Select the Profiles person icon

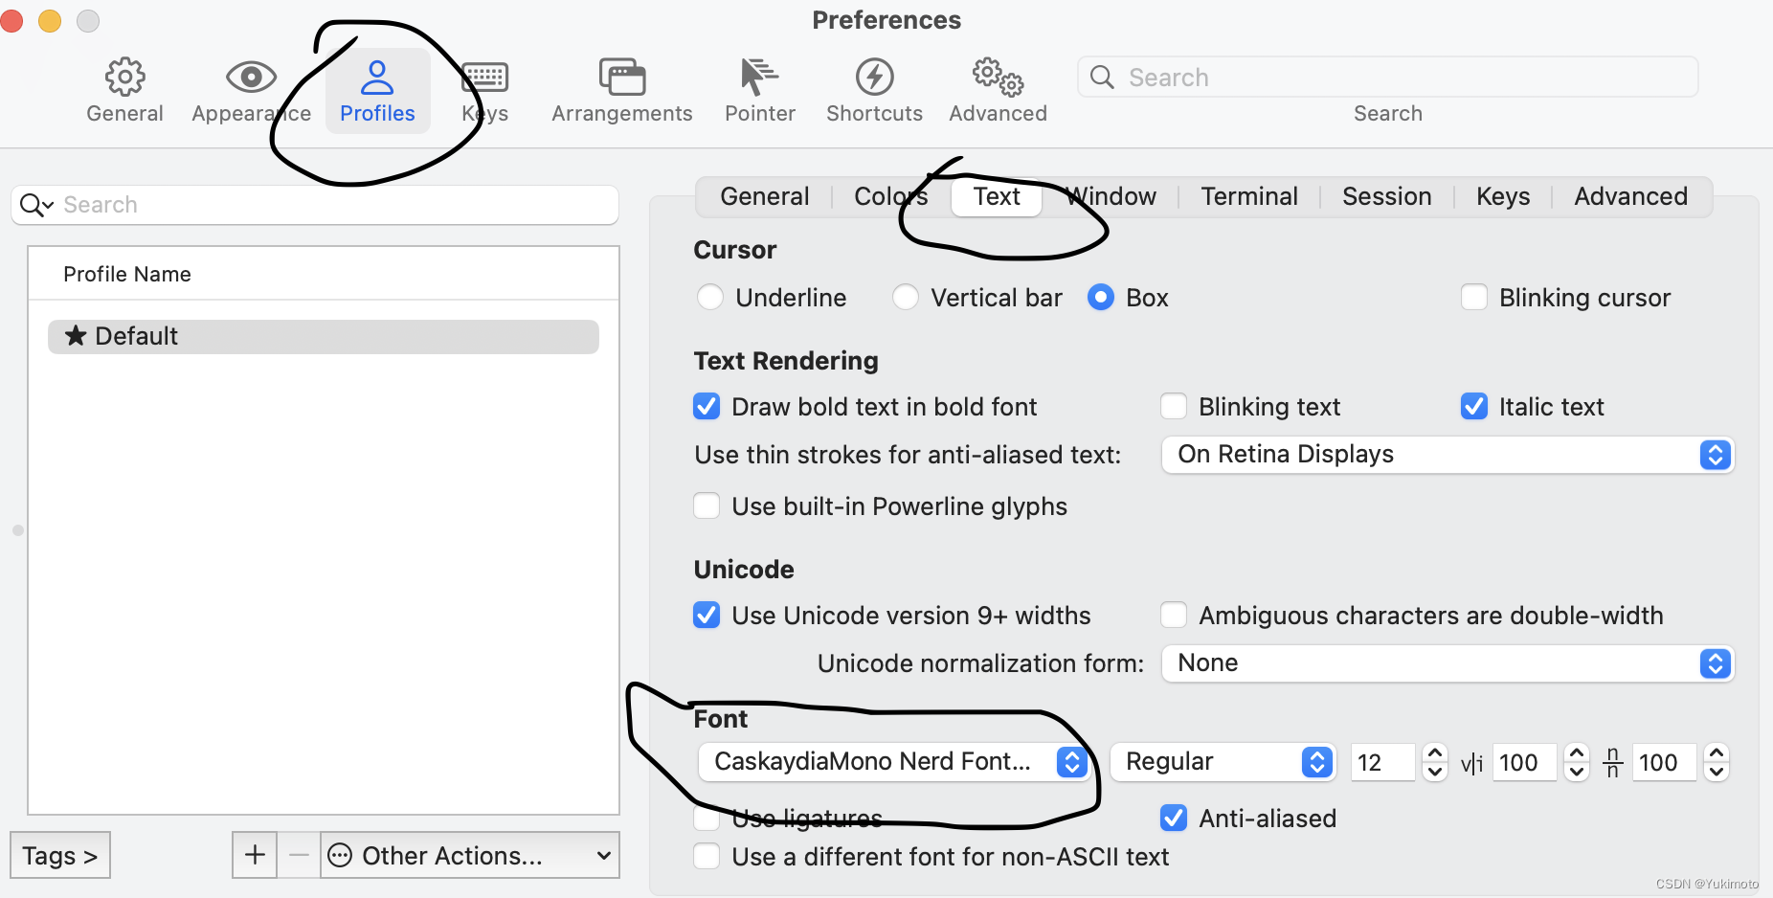377,77
